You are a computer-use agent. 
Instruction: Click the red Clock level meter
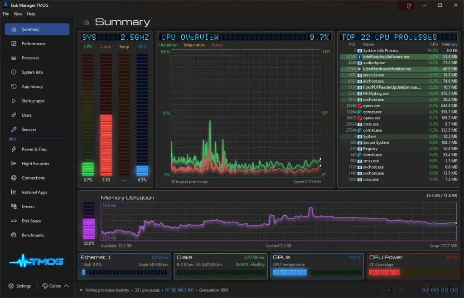(106, 114)
